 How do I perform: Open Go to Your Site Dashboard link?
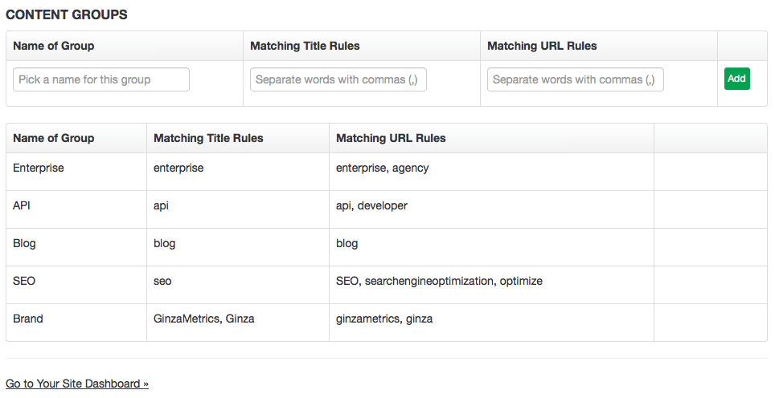click(x=77, y=384)
